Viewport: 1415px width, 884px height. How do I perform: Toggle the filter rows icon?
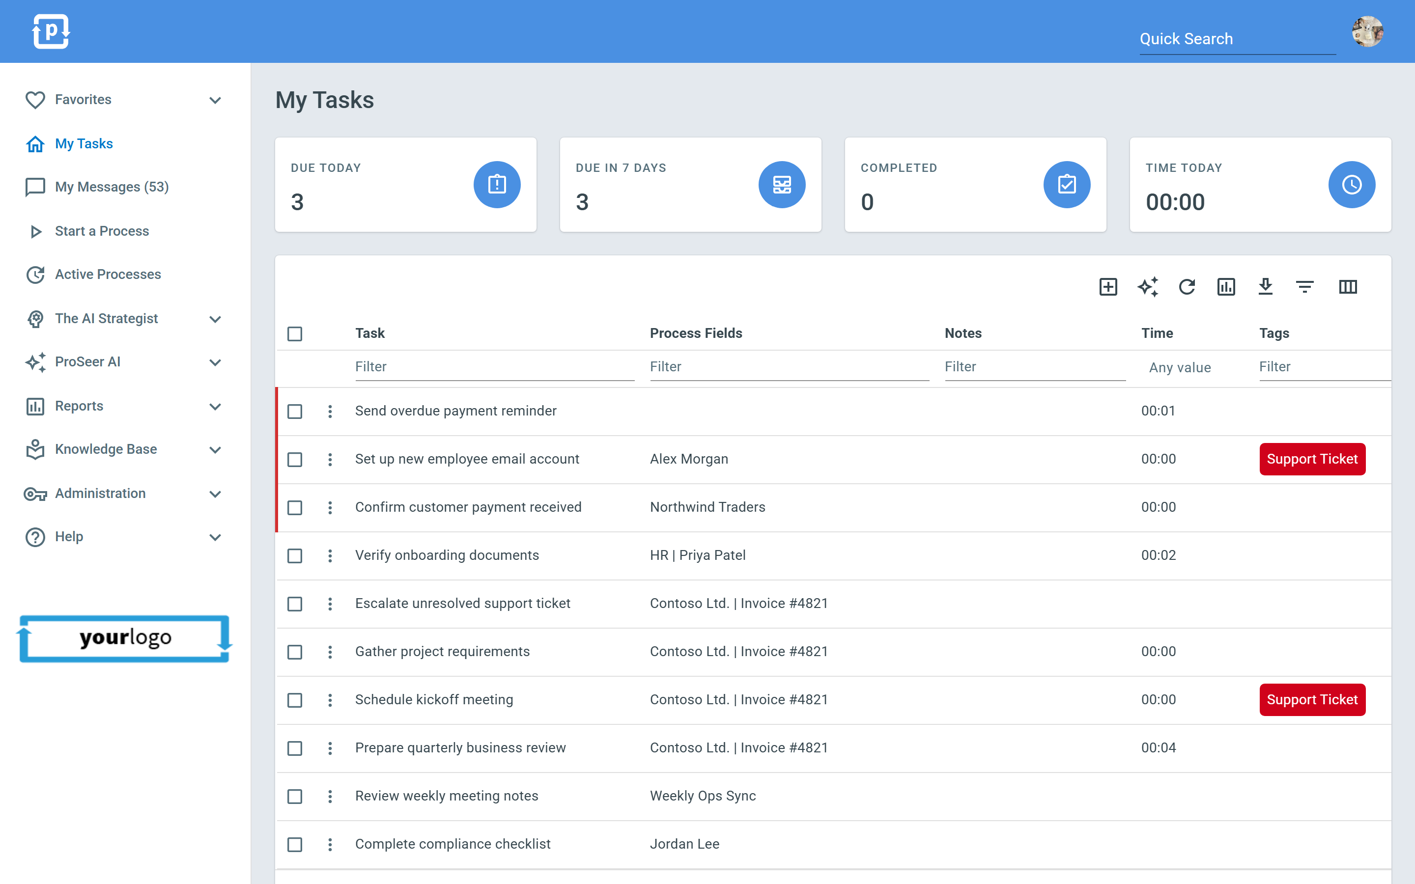(x=1304, y=286)
